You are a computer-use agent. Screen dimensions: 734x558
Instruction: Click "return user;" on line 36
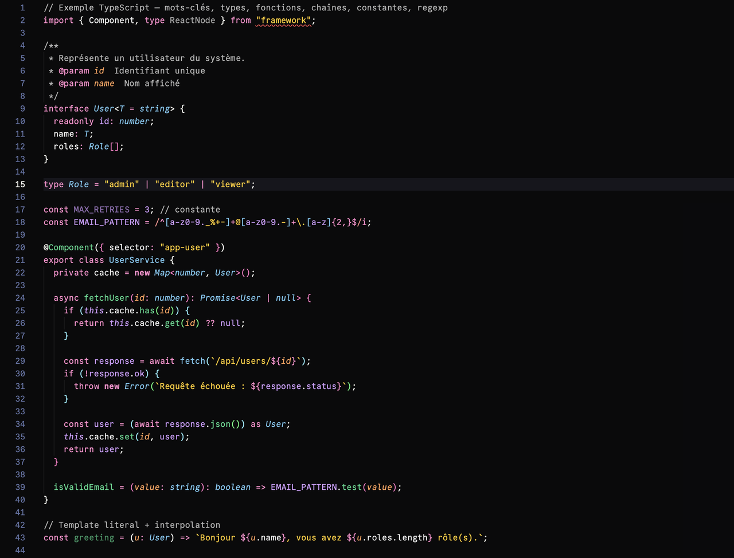(x=94, y=449)
